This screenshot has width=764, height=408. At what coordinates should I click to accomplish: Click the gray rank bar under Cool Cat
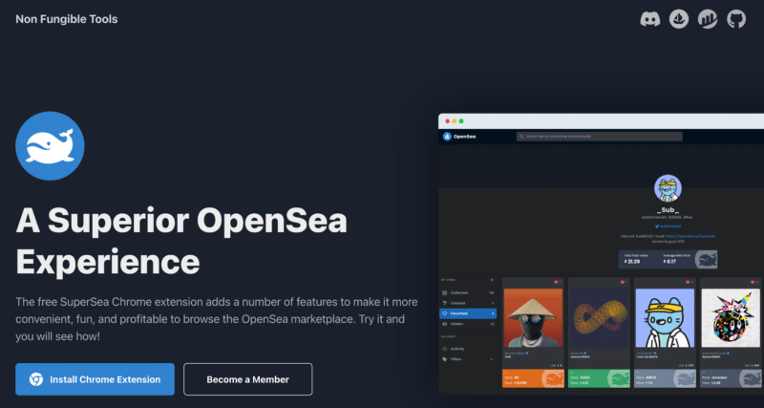(665, 378)
